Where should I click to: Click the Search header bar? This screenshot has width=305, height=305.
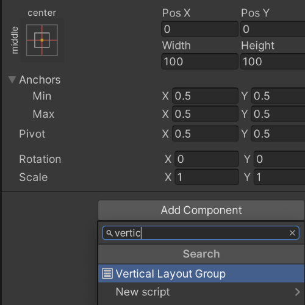[x=201, y=254]
